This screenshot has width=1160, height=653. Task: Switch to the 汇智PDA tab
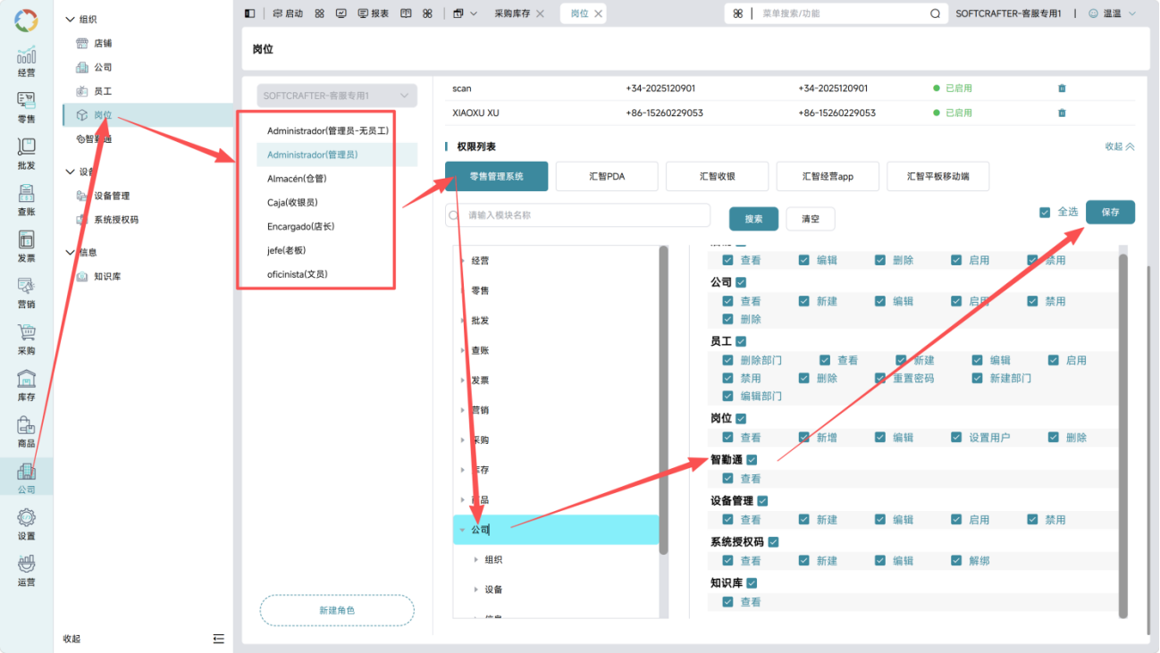click(x=607, y=177)
